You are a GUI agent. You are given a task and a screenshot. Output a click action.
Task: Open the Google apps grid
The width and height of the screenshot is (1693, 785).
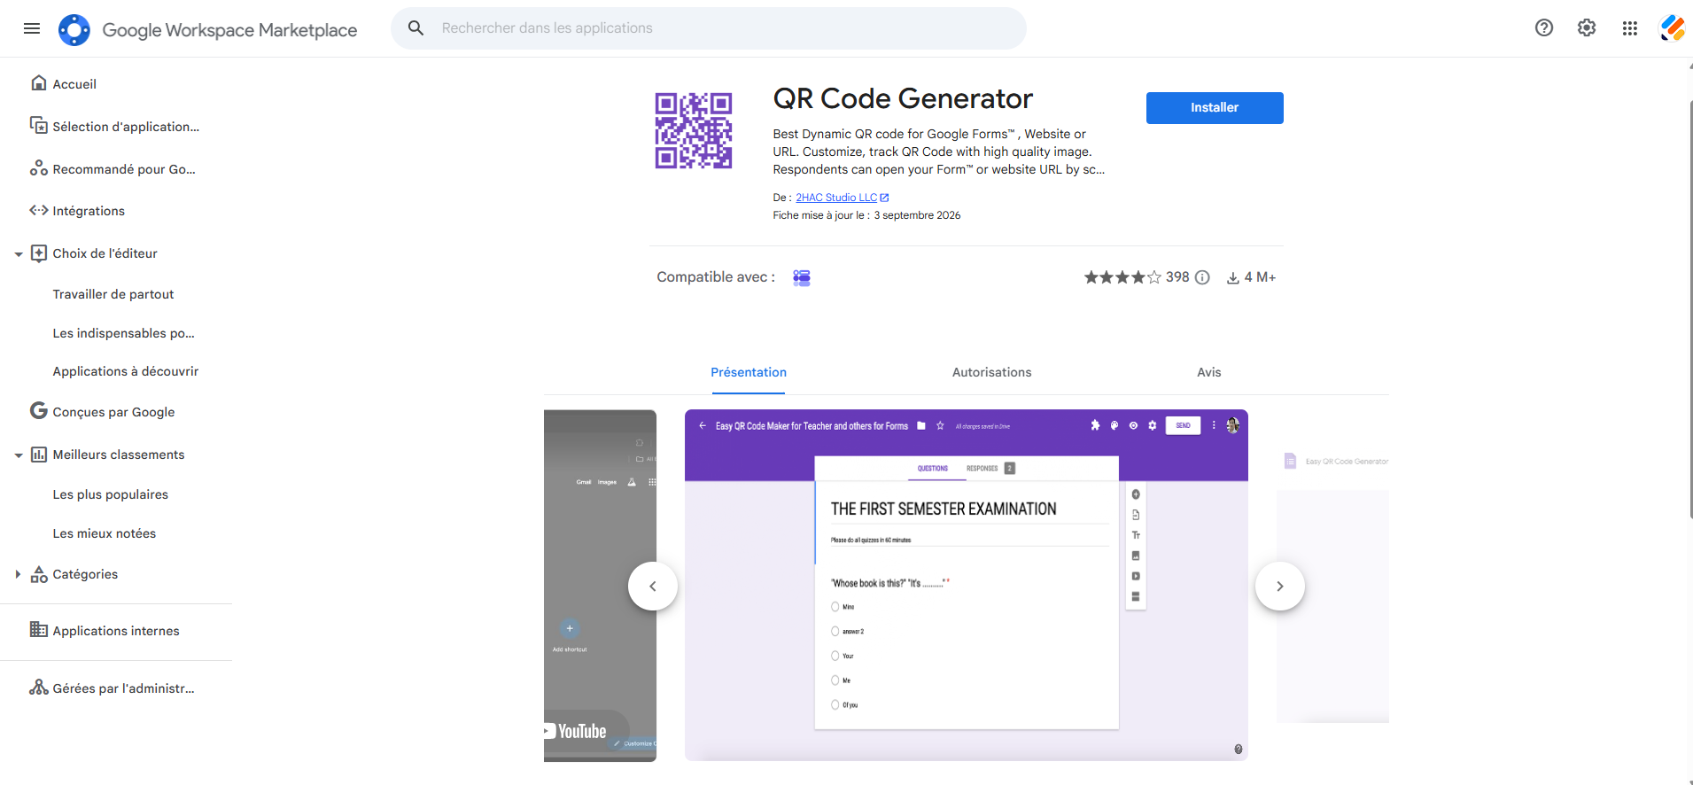tap(1629, 28)
